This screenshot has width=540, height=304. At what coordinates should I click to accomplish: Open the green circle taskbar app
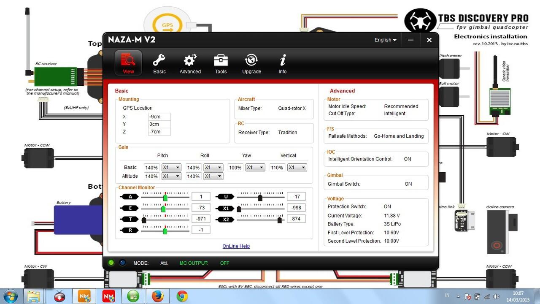pos(133,296)
